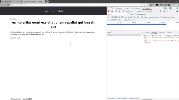Toggle the browser side panel icon
This screenshot has width=179, height=100.
click(166, 5)
